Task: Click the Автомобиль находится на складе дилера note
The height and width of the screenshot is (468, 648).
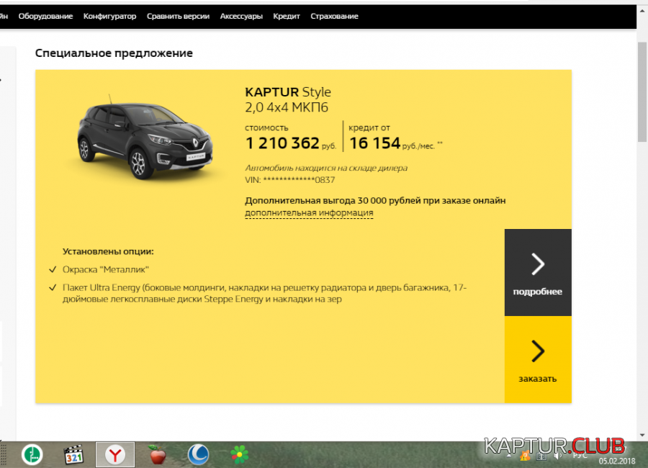Action: click(x=326, y=168)
